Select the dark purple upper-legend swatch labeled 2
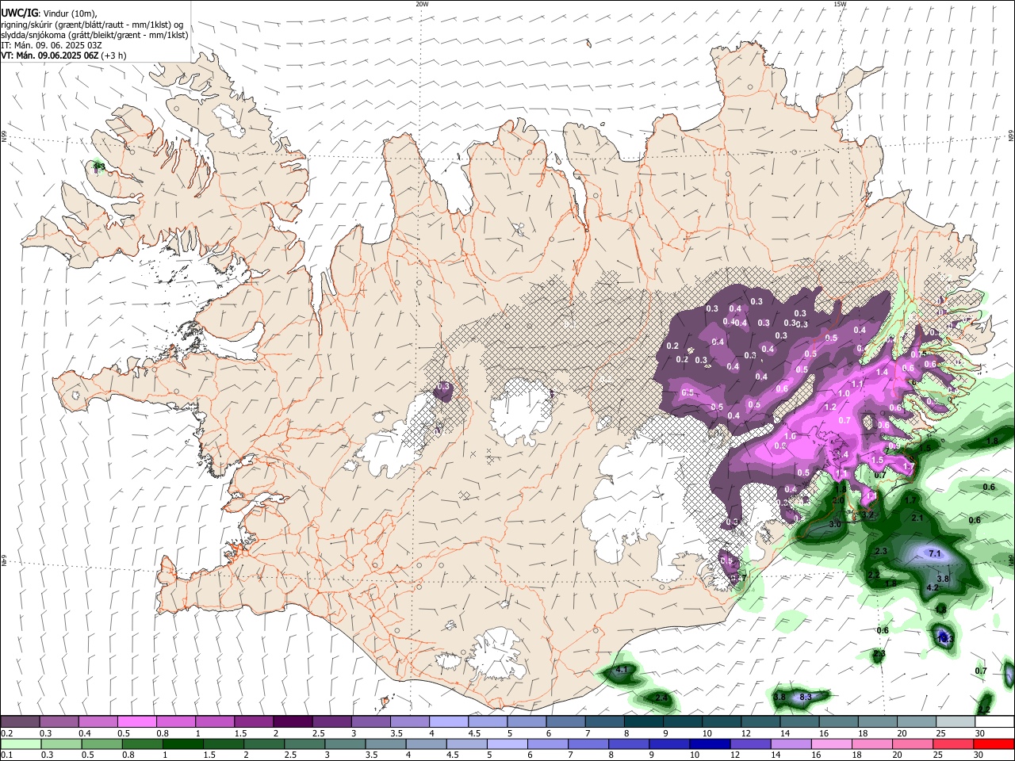Screen dimensions: 1015x761 [292, 722]
